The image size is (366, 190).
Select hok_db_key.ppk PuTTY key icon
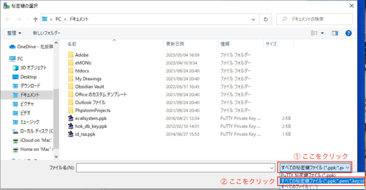click(x=71, y=126)
